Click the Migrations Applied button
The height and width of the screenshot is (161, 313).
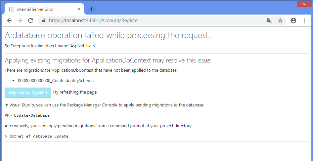click(x=28, y=93)
